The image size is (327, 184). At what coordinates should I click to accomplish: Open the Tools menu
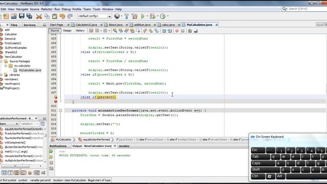click(x=97, y=9)
